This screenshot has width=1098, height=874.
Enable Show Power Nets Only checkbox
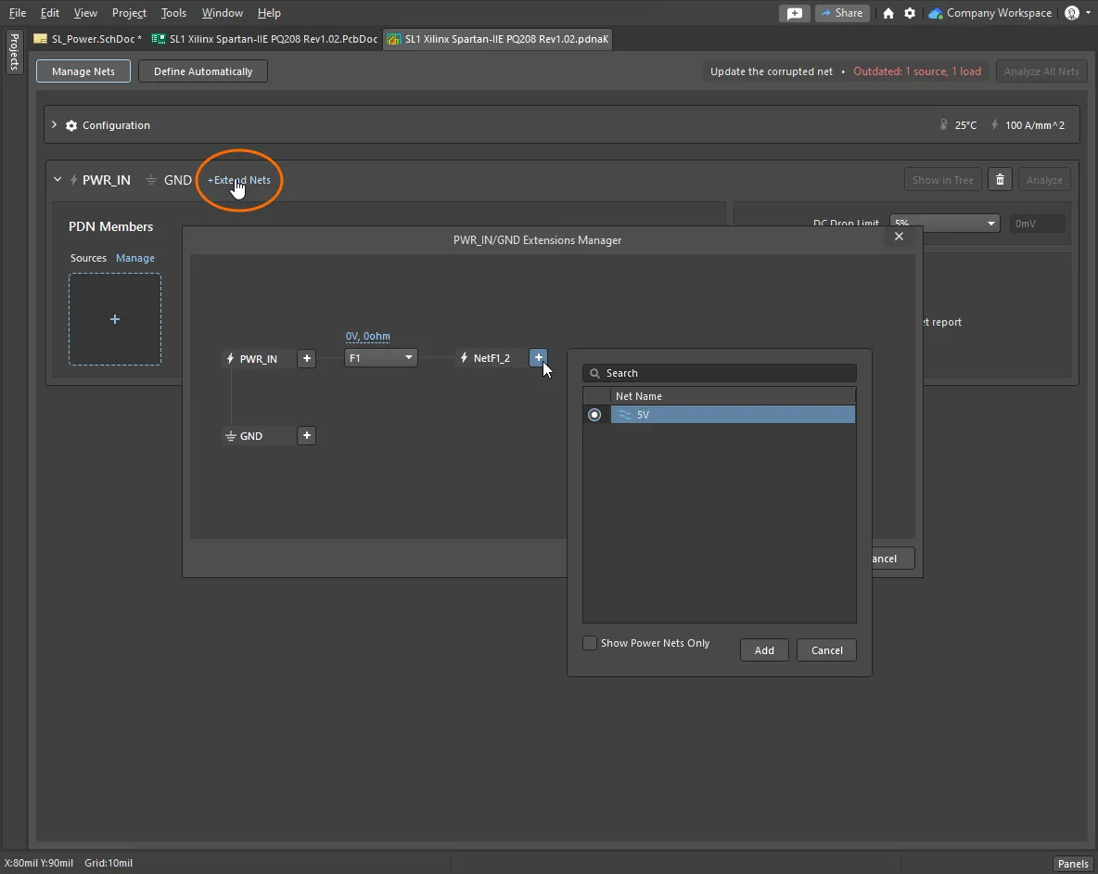pos(590,643)
